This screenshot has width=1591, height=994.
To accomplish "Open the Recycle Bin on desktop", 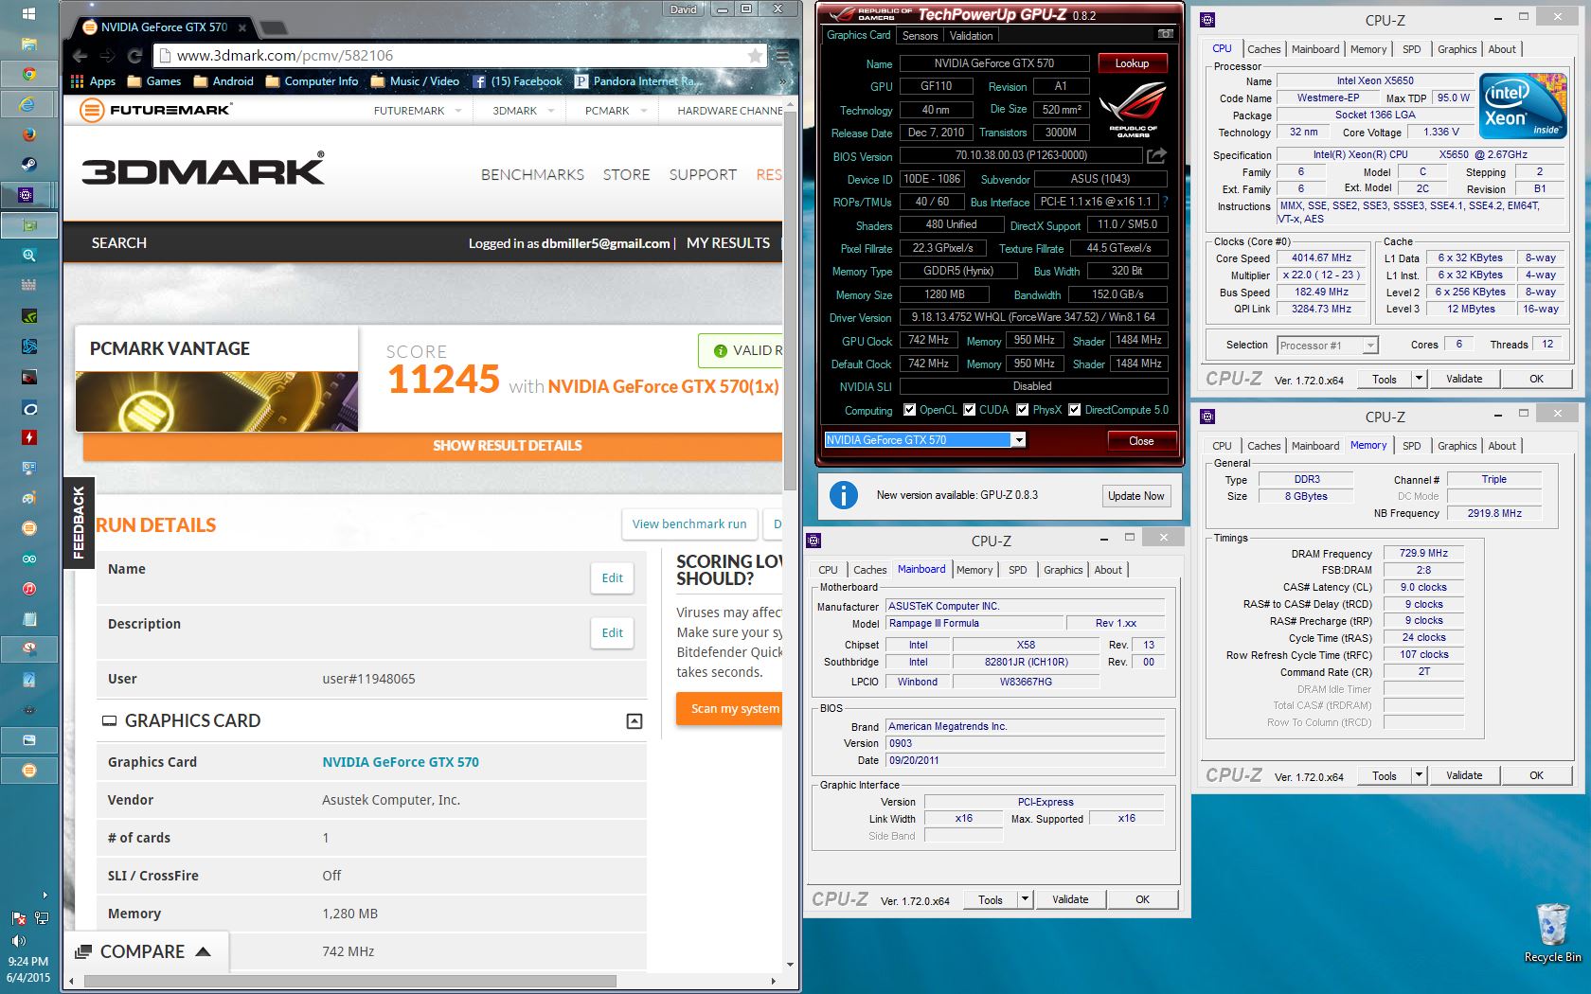I will point(1552,932).
